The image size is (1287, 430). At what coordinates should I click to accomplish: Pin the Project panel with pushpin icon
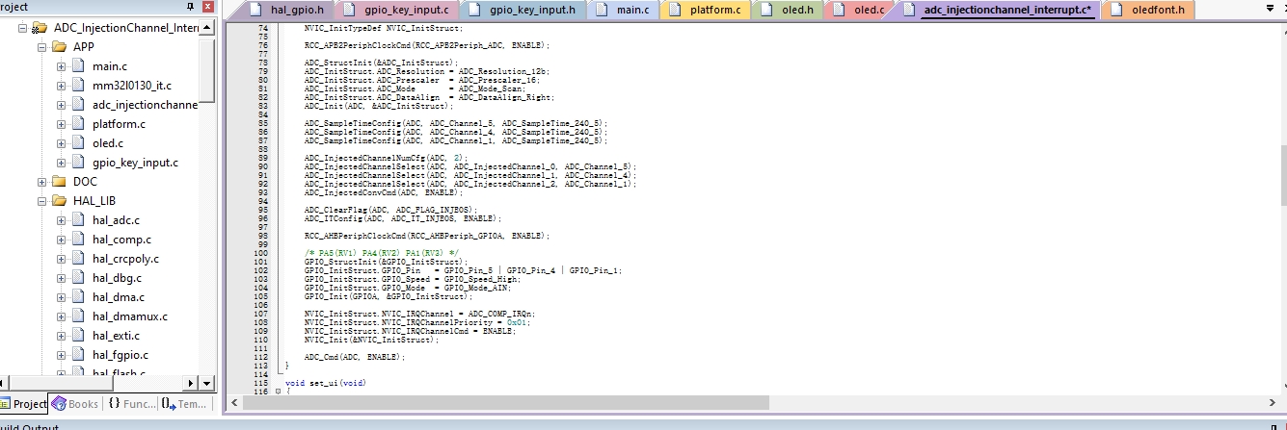191,8
